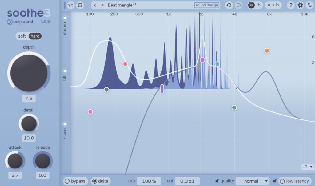
Task: Click the 8k frequency label
Action: tap(269, 14)
